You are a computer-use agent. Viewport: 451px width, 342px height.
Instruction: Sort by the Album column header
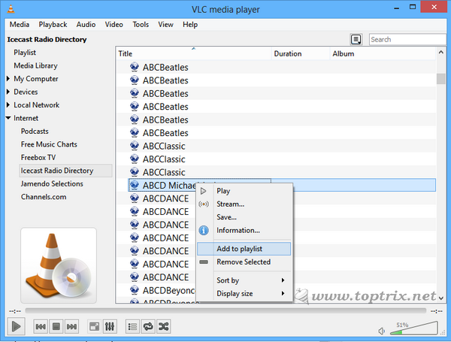[x=383, y=53]
